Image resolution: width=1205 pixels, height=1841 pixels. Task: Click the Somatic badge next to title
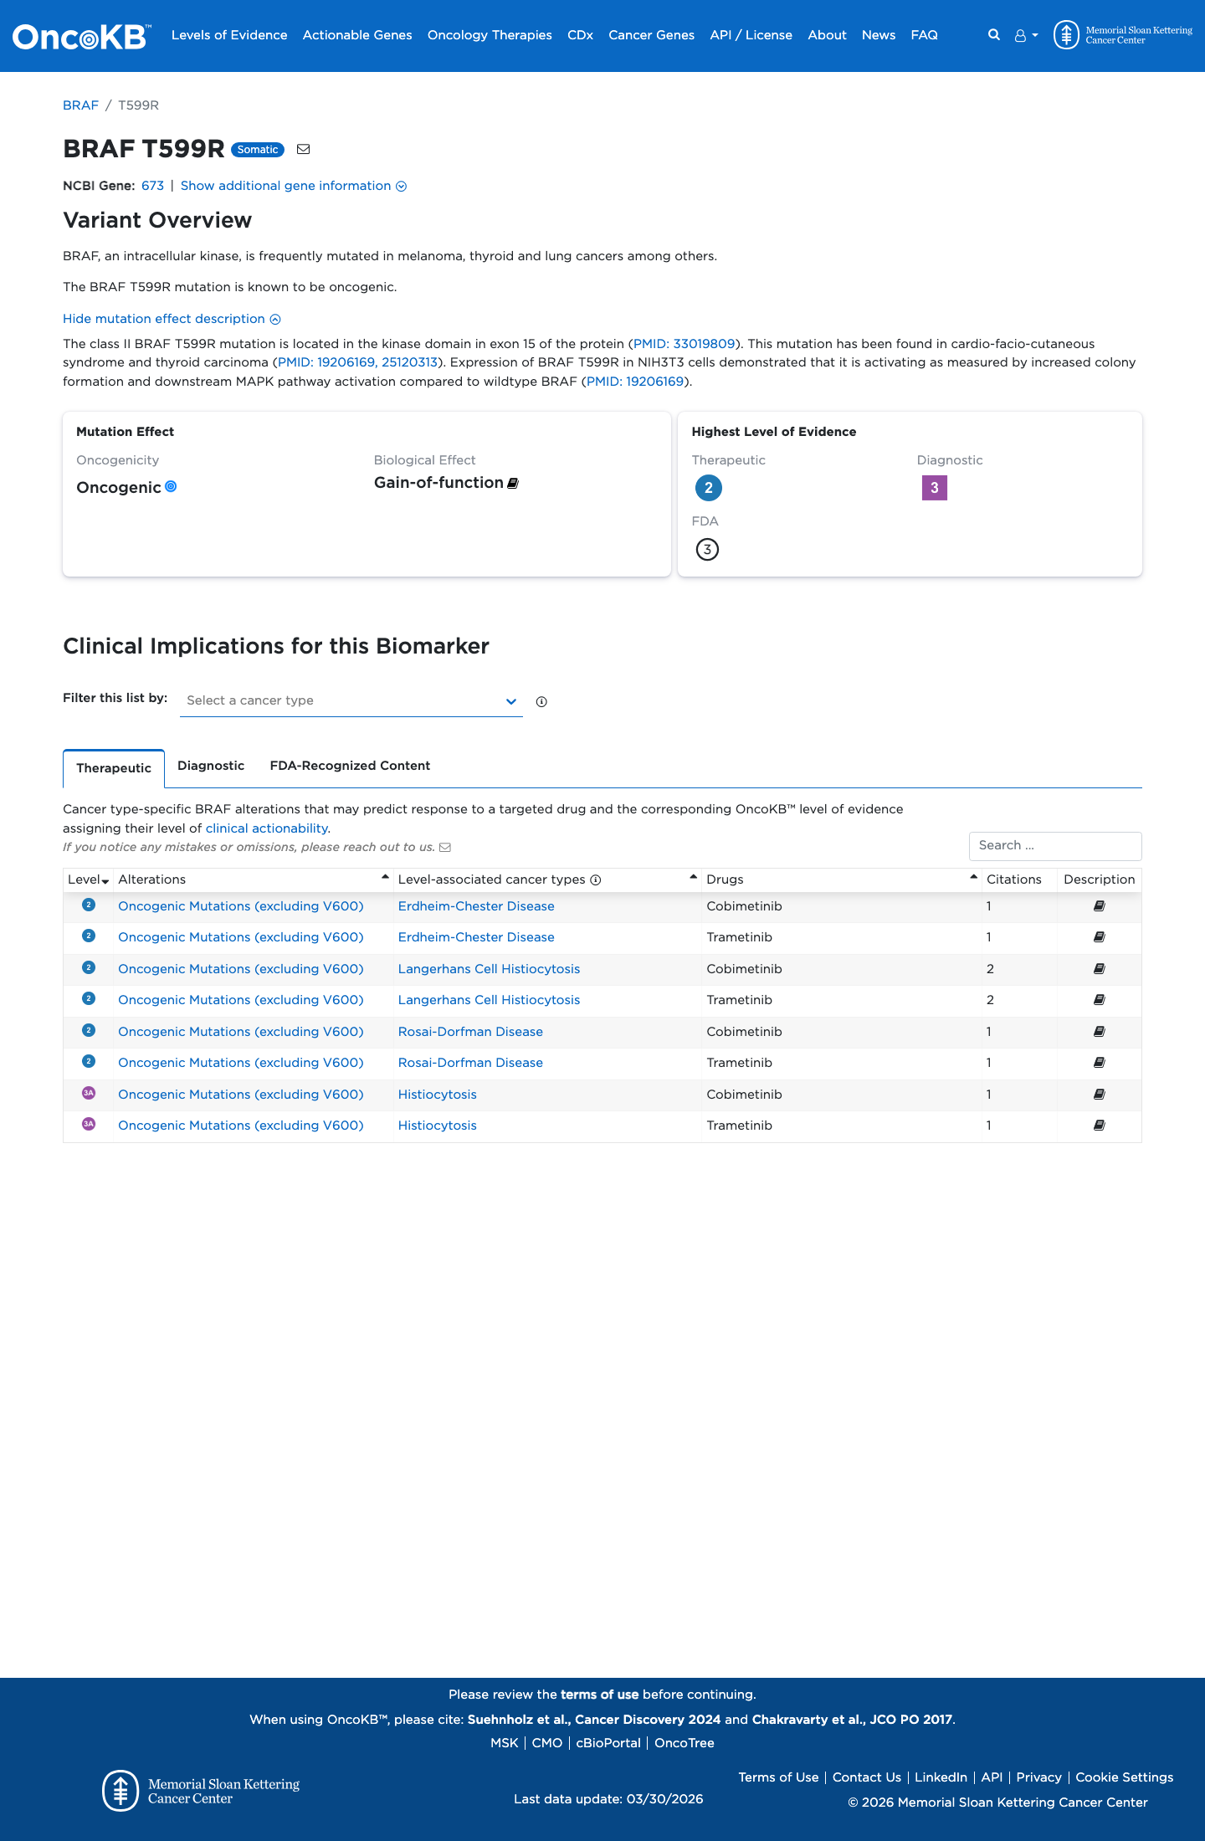click(258, 150)
